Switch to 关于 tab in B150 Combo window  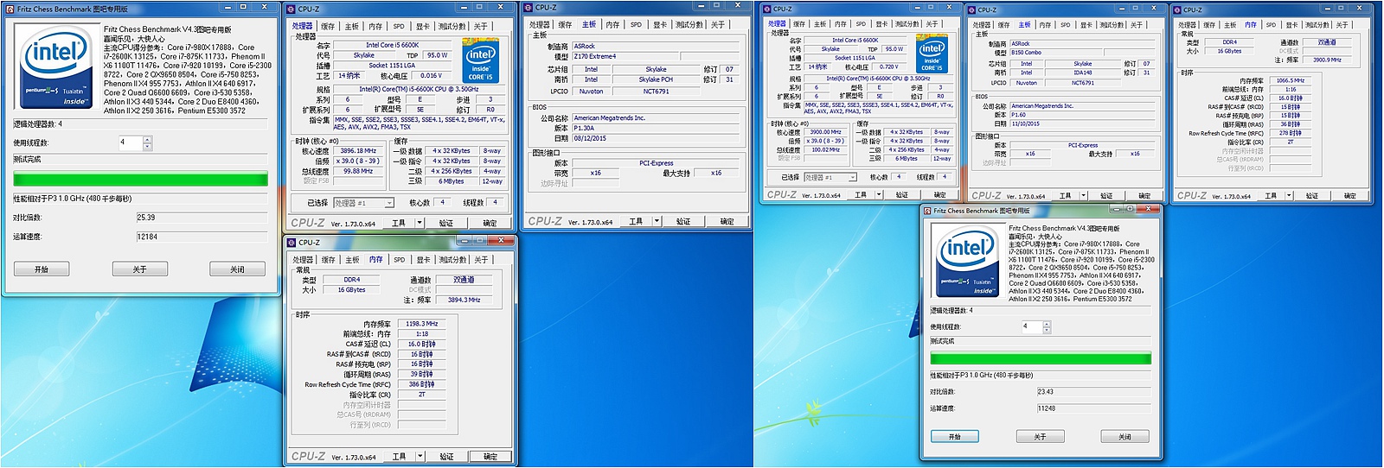tap(1137, 25)
